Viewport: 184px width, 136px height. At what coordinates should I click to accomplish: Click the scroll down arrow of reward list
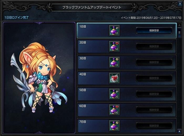click(x=179, y=131)
